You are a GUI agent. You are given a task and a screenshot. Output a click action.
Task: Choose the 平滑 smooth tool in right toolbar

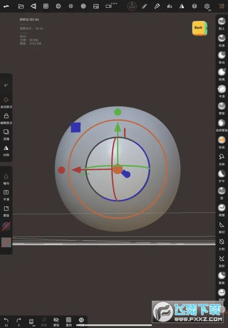click(222, 92)
